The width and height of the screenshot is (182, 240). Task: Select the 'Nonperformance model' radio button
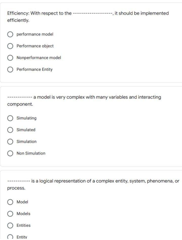click(x=10, y=58)
